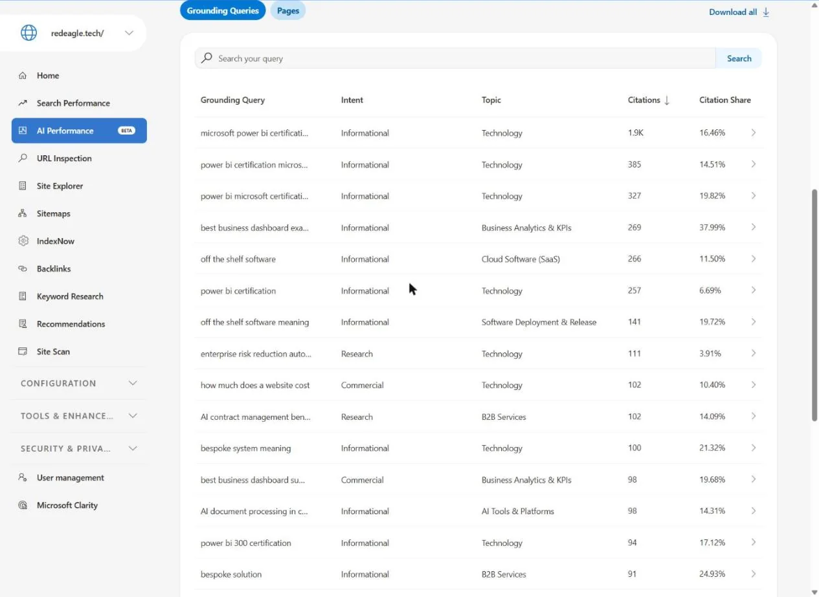Click the scrollbar down arrow
This screenshot has height=597, width=819.
[x=814, y=592]
